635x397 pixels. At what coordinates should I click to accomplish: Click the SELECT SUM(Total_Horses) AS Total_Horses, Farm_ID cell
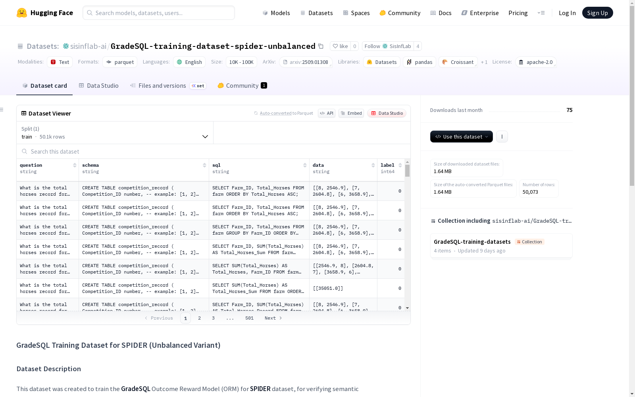(x=259, y=269)
